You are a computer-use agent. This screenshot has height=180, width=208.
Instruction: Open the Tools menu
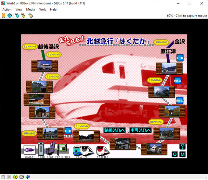coord(42,9)
